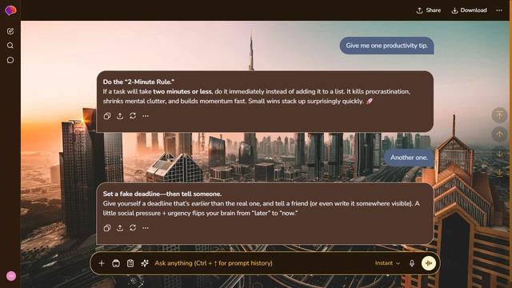
Task: Open the clipboard prompts icon
Action: click(130, 263)
